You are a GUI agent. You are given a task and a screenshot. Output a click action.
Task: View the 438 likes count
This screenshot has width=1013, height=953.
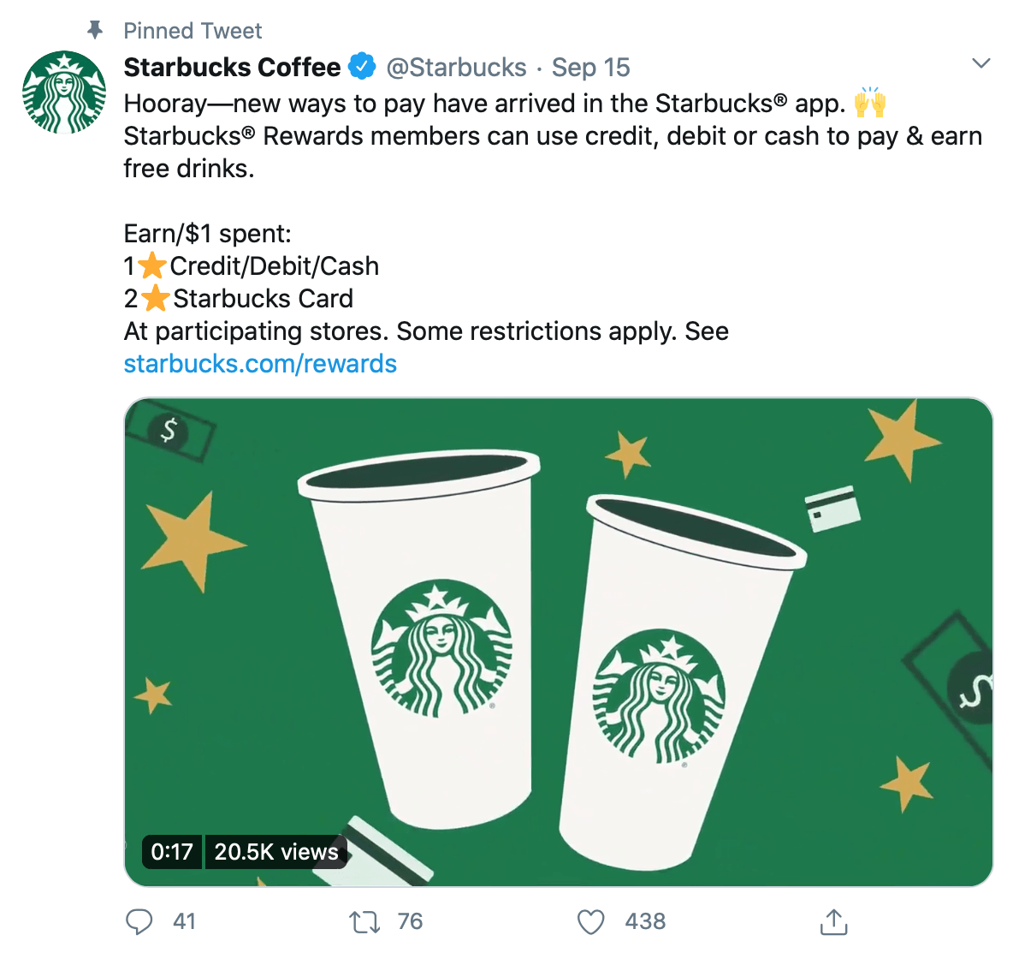pos(645,921)
